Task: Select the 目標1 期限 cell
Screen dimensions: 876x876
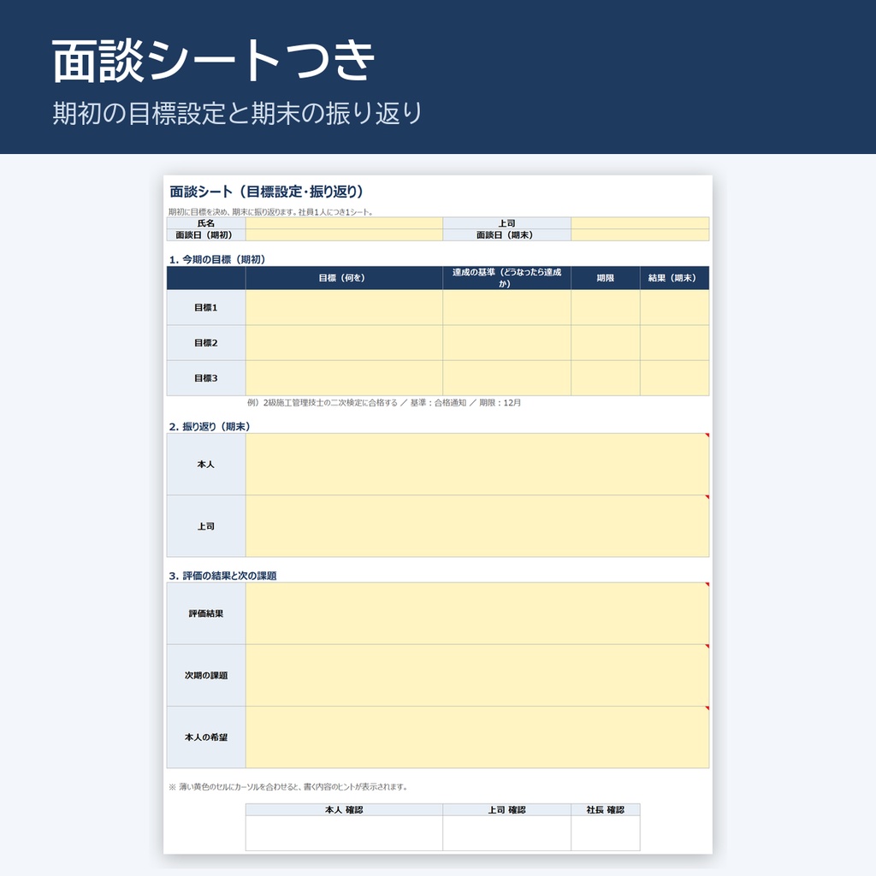Action: pos(606,307)
